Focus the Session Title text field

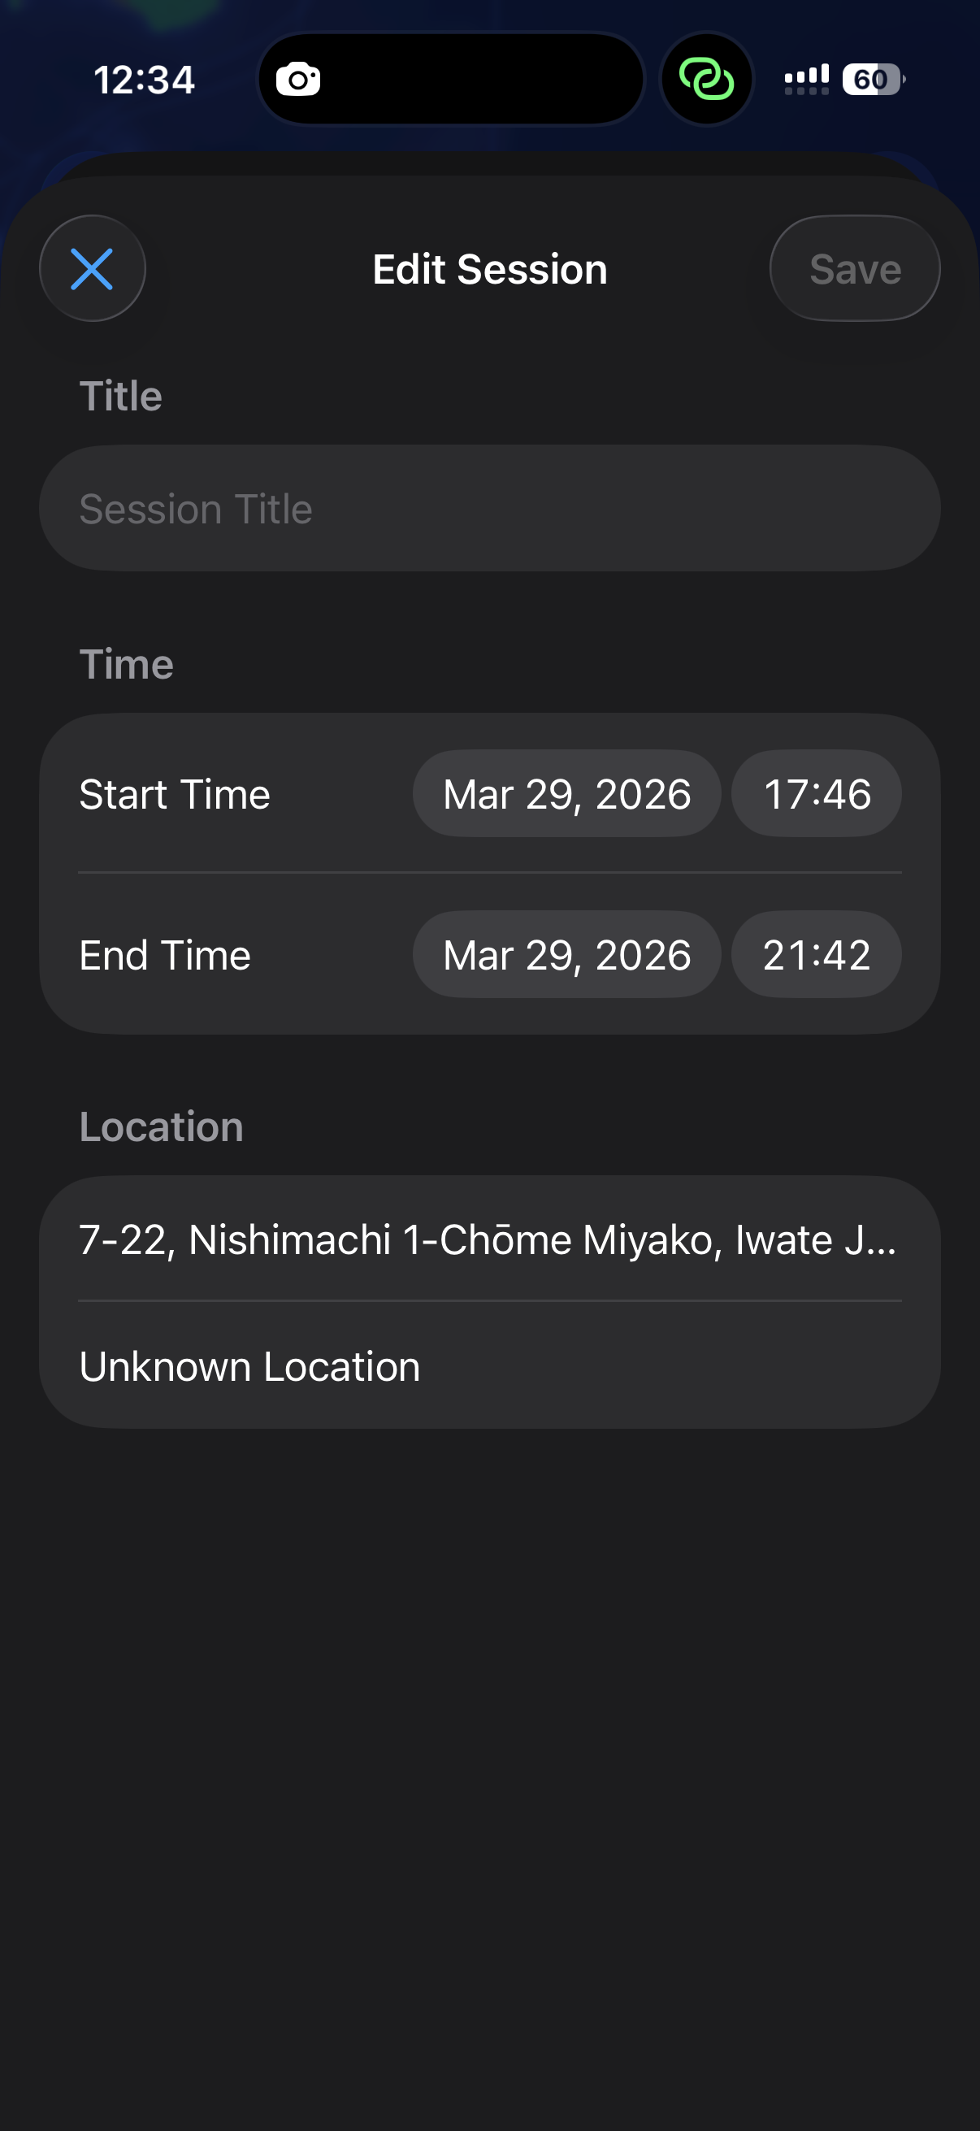pos(488,509)
